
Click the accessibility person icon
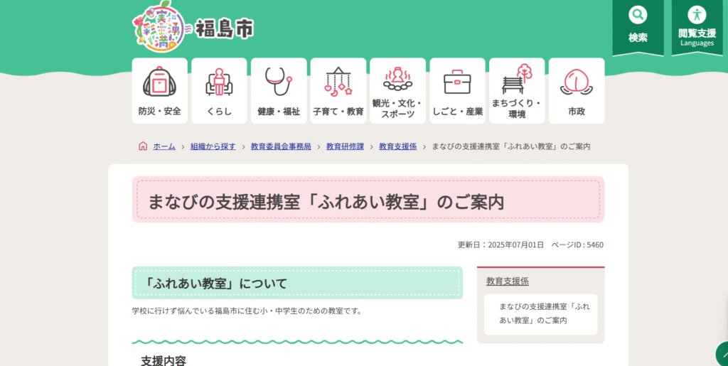coord(697,15)
